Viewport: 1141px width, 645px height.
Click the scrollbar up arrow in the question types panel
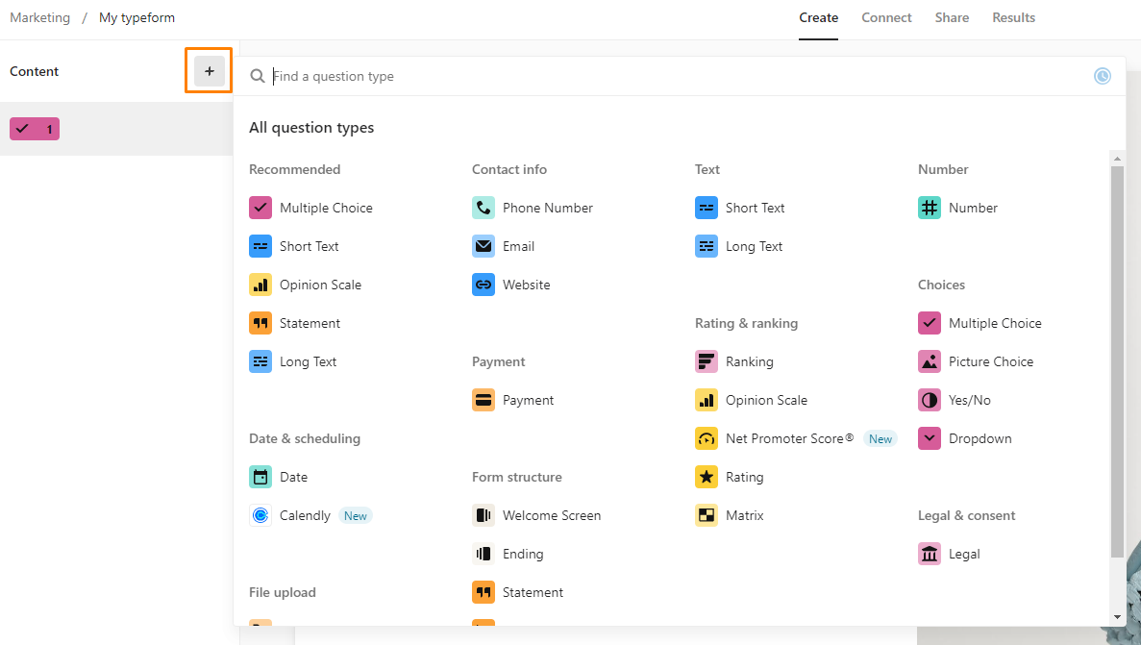click(1117, 158)
